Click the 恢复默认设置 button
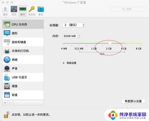The height and width of the screenshot is (121, 149). click(133, 101)
